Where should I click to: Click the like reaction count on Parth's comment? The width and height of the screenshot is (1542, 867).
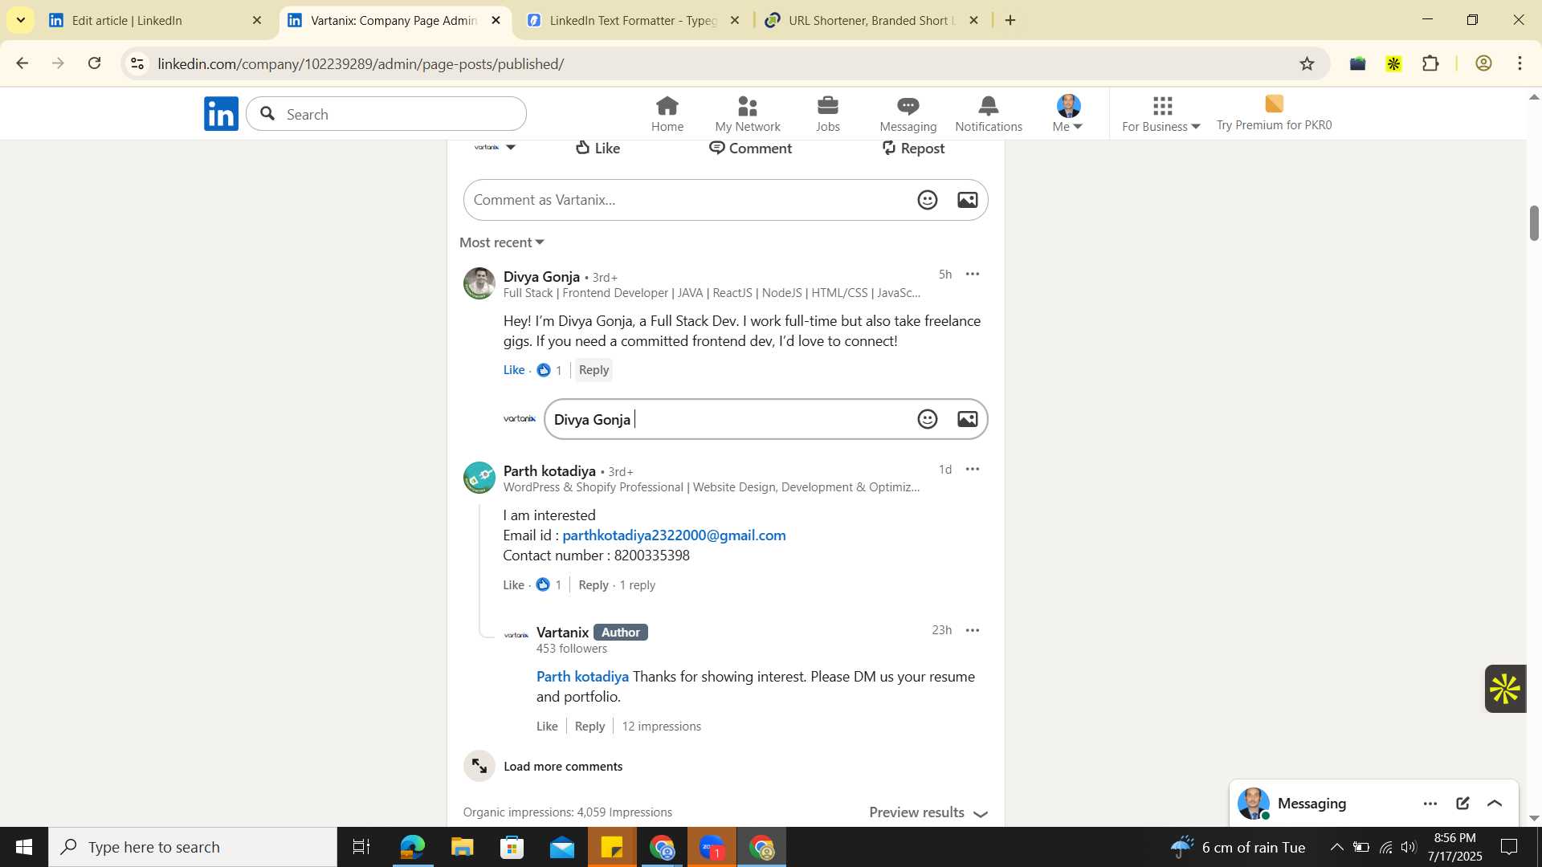[549, 584]
